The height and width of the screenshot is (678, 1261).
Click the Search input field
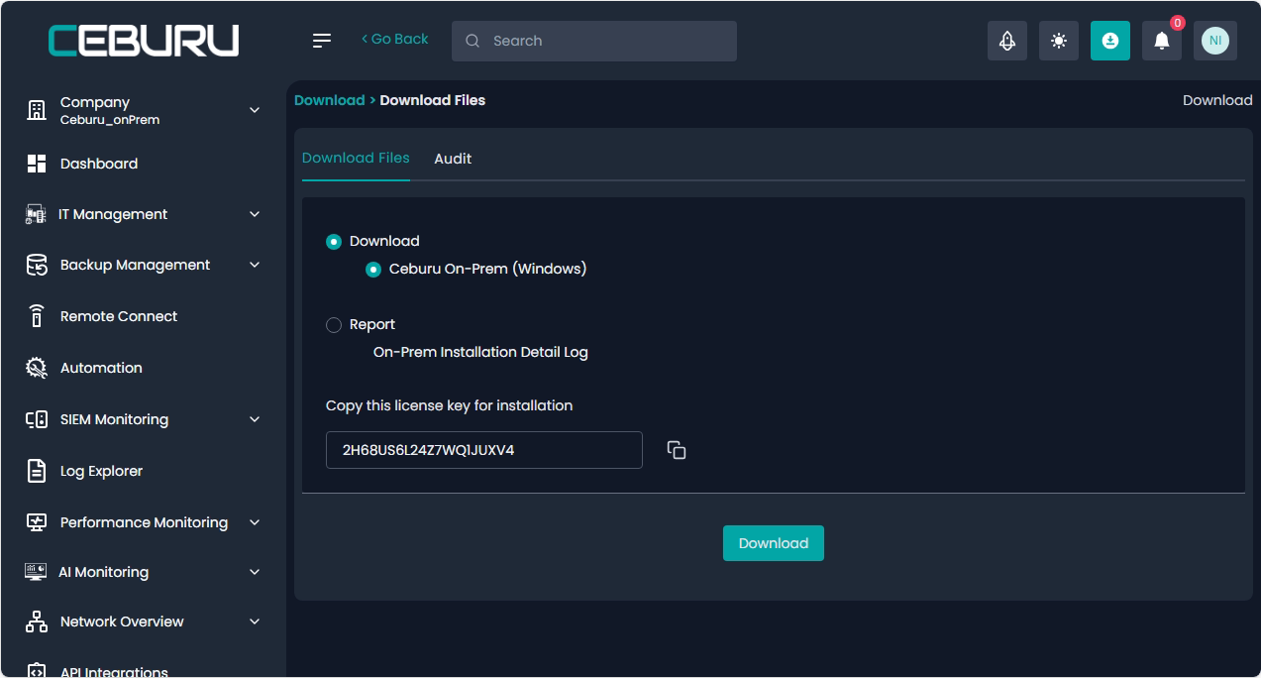(594, 41)
